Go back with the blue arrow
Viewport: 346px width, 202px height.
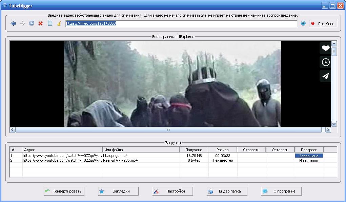click(x=13, y=23)
